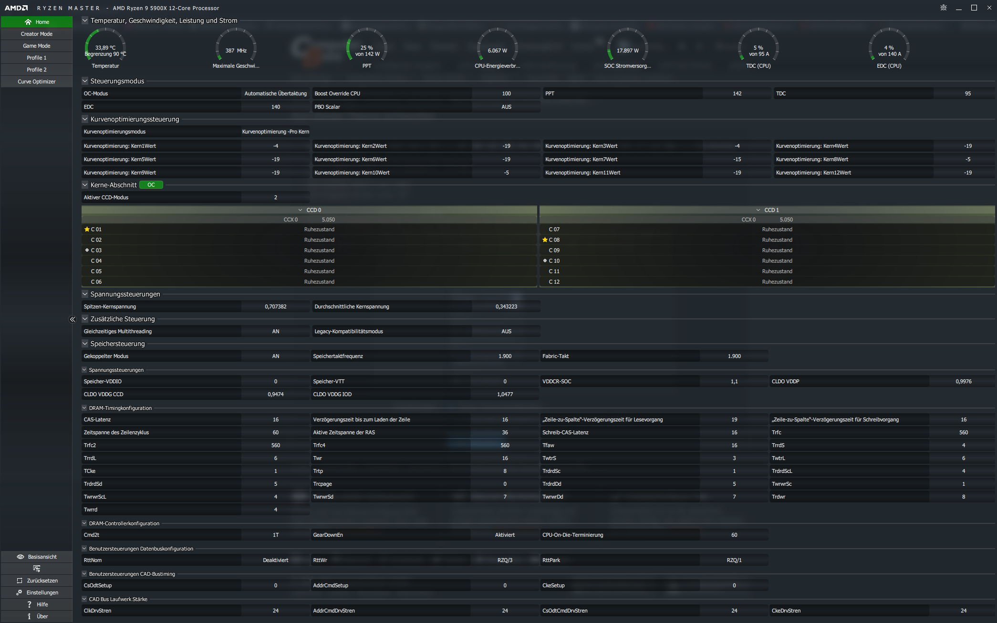Click core C 03 row in CCD 0

pos(96,250)
